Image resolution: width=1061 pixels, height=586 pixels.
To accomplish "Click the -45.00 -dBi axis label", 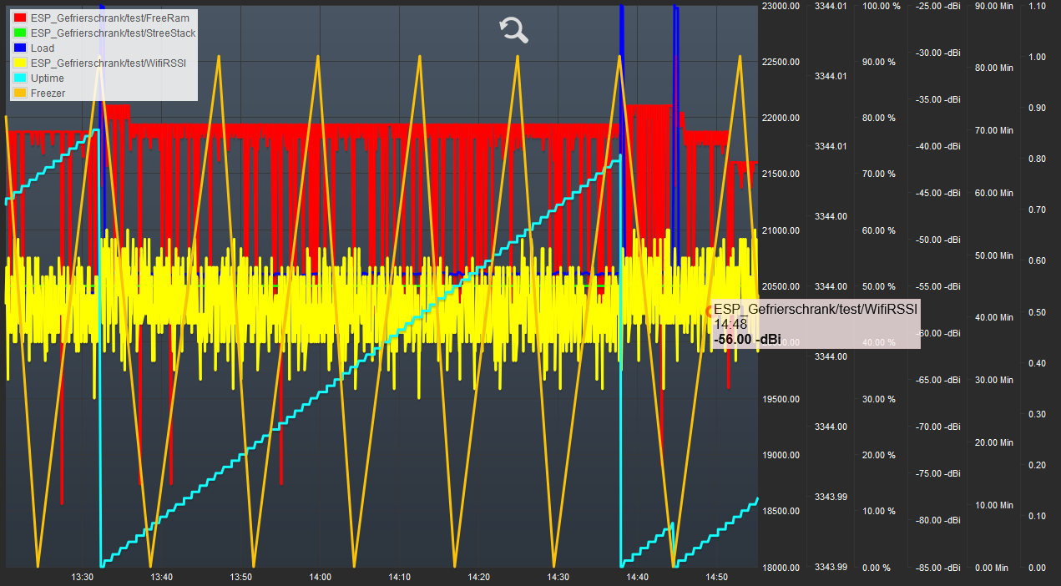I will (938, 193).
